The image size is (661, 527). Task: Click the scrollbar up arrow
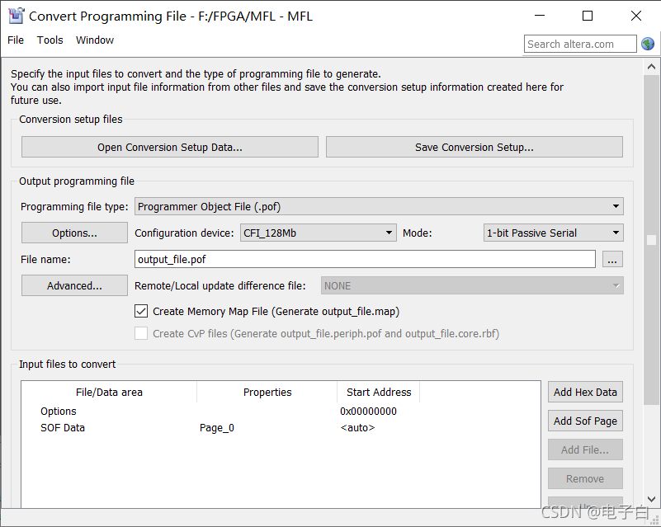[651, 67]
